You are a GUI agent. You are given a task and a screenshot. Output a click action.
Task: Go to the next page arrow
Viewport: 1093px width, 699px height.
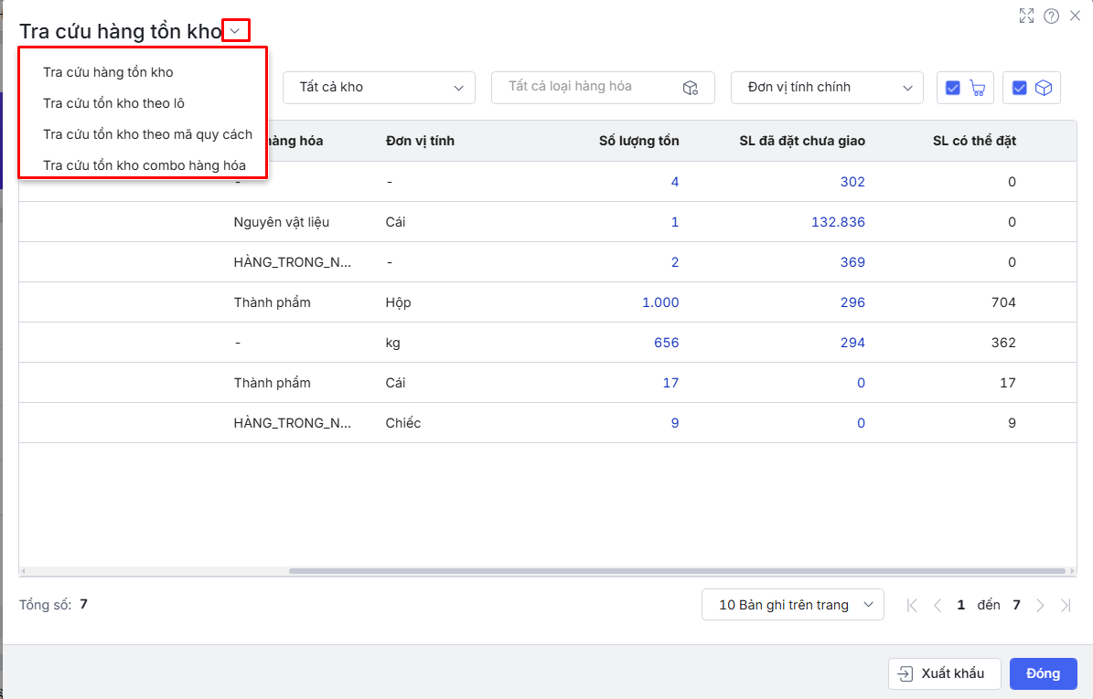(x=1040, y=605)
